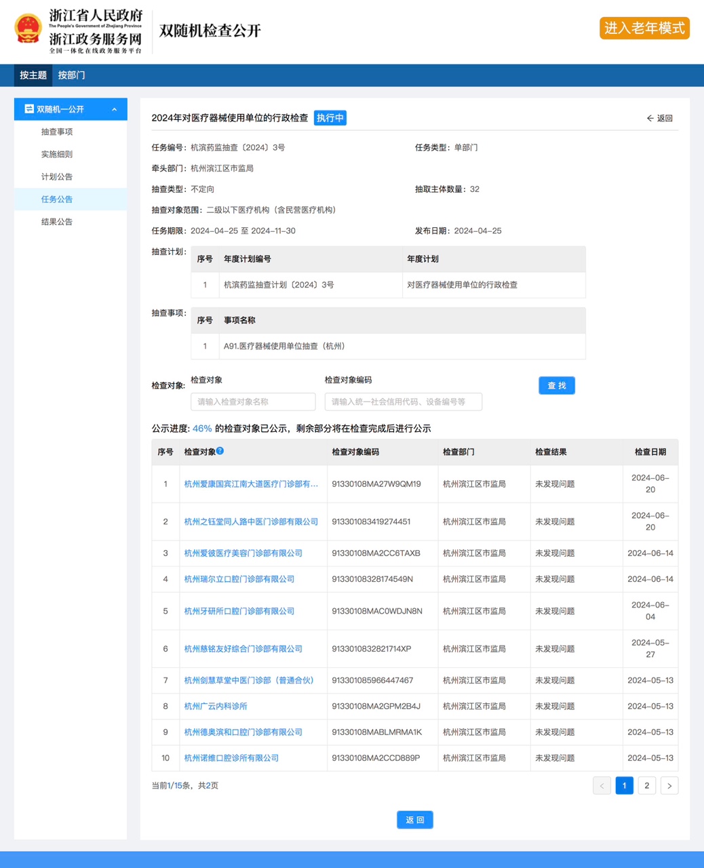Click the 返回 button at page bottom
This screenshot has width=704, height=868.
tap(414, 820)
